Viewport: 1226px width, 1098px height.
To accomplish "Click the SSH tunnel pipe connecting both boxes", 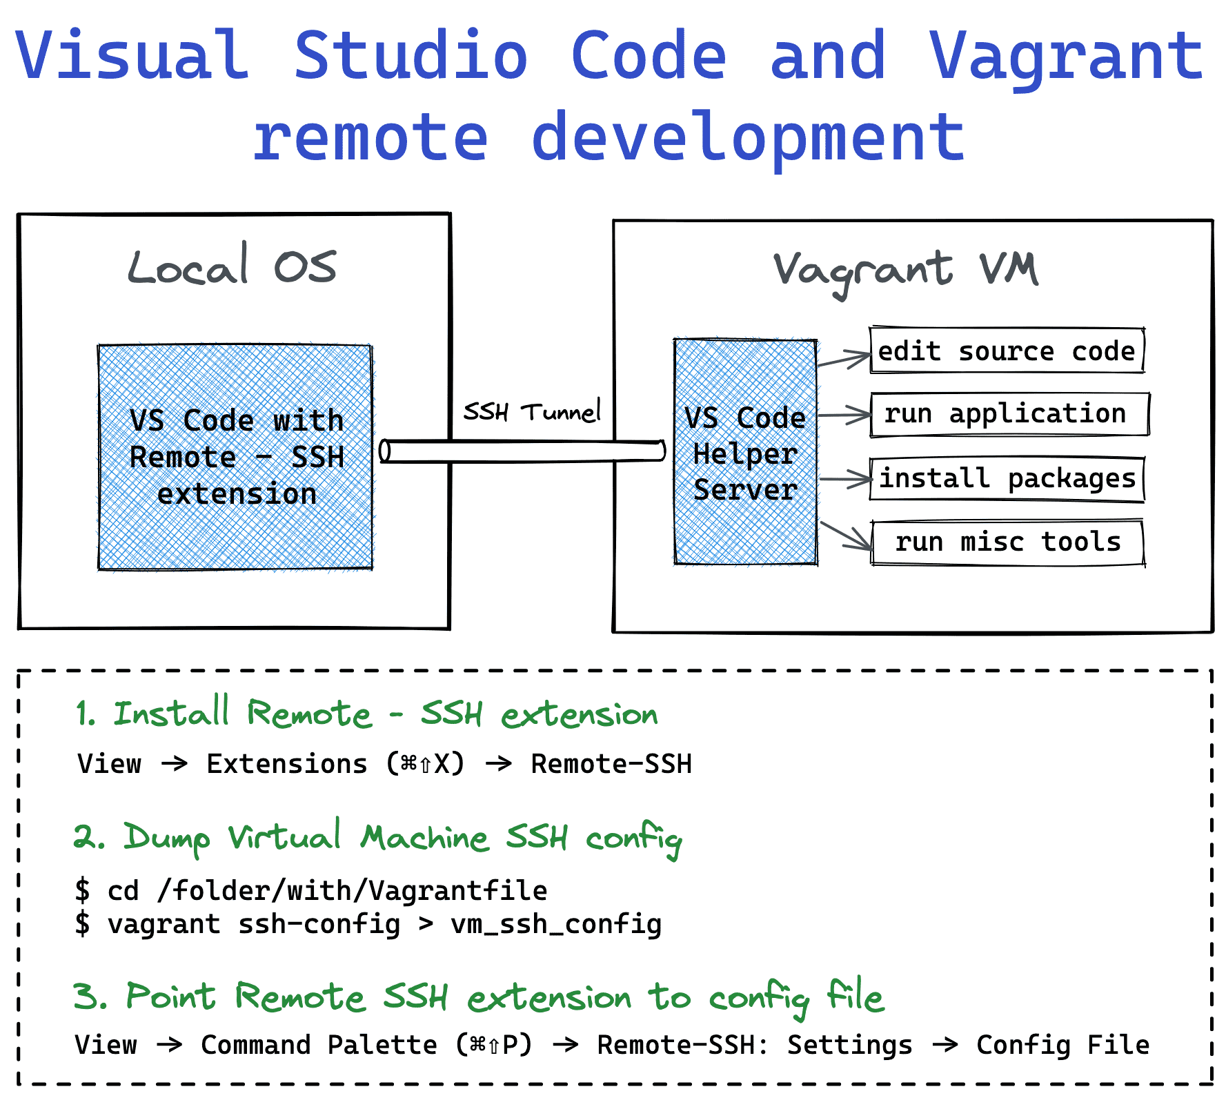I will (522, 451).
